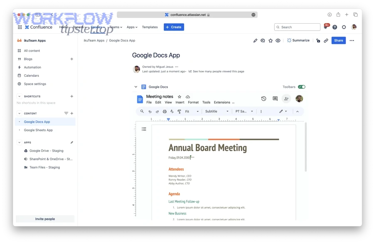The width and height of the screenshot is (374, 242).
Task: Open the page comments icon
Action: (263, 41)
